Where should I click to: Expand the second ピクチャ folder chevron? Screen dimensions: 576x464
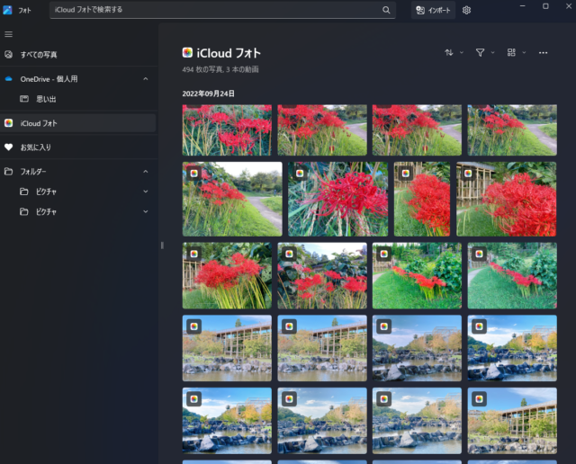point(146,211)
